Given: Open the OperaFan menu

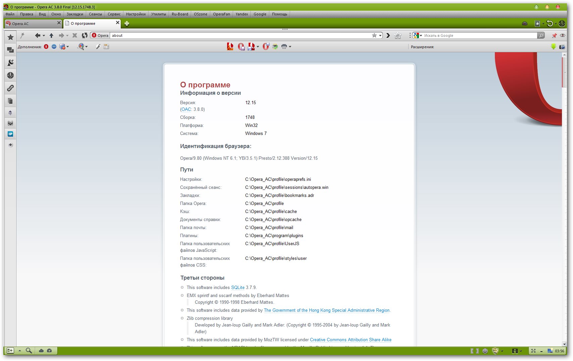Looking at the screenshot, I should [221, 14].
